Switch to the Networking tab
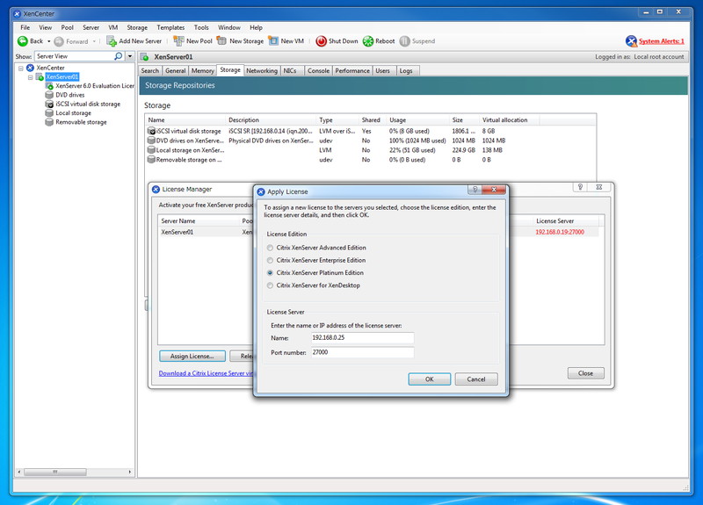The height and width of the screenshot is (505, 703). [x=262, y=71]
